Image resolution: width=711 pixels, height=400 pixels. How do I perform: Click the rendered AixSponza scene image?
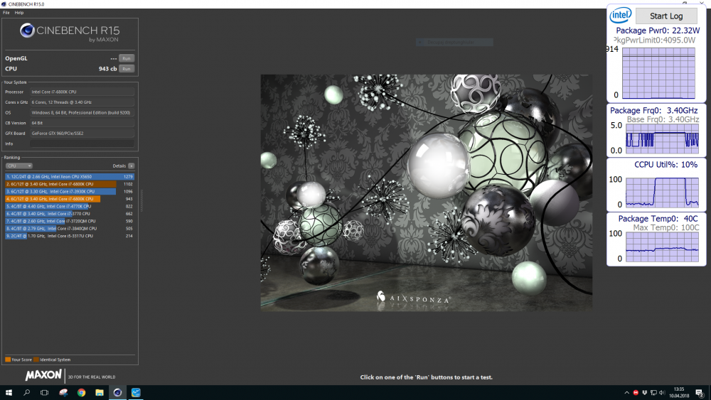point(426,193)
